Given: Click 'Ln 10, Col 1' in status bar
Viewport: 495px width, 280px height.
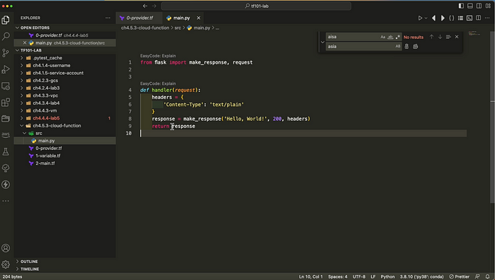Looking at the screenshot, I should click(x=310, y=276).
